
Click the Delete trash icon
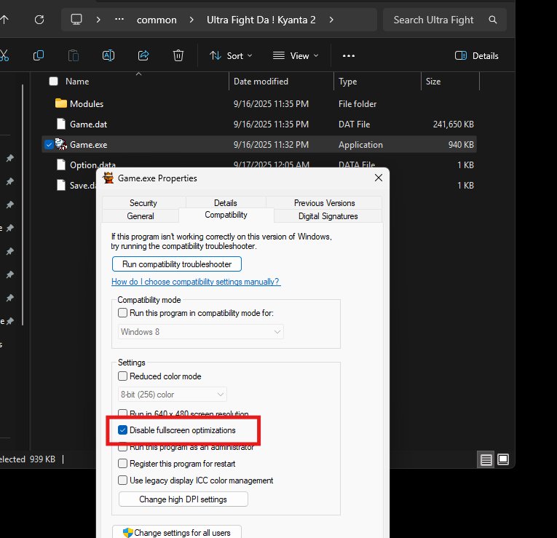point(178,55)
